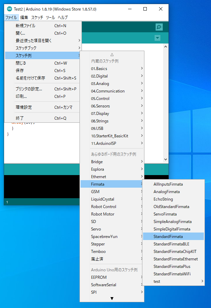
Task: Open Temboo library examples
Action: tap(112, 251)
